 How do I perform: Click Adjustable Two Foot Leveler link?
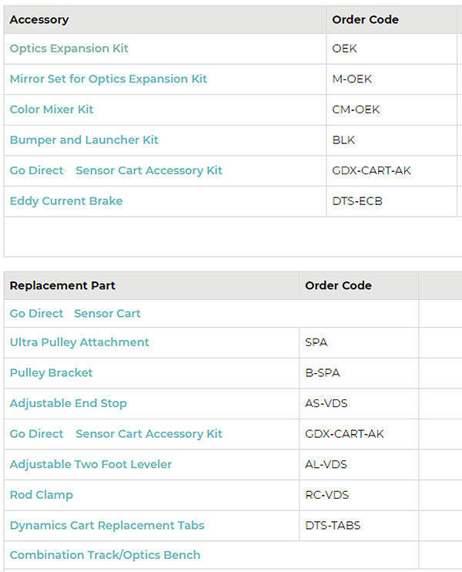[x=90, y=464]
